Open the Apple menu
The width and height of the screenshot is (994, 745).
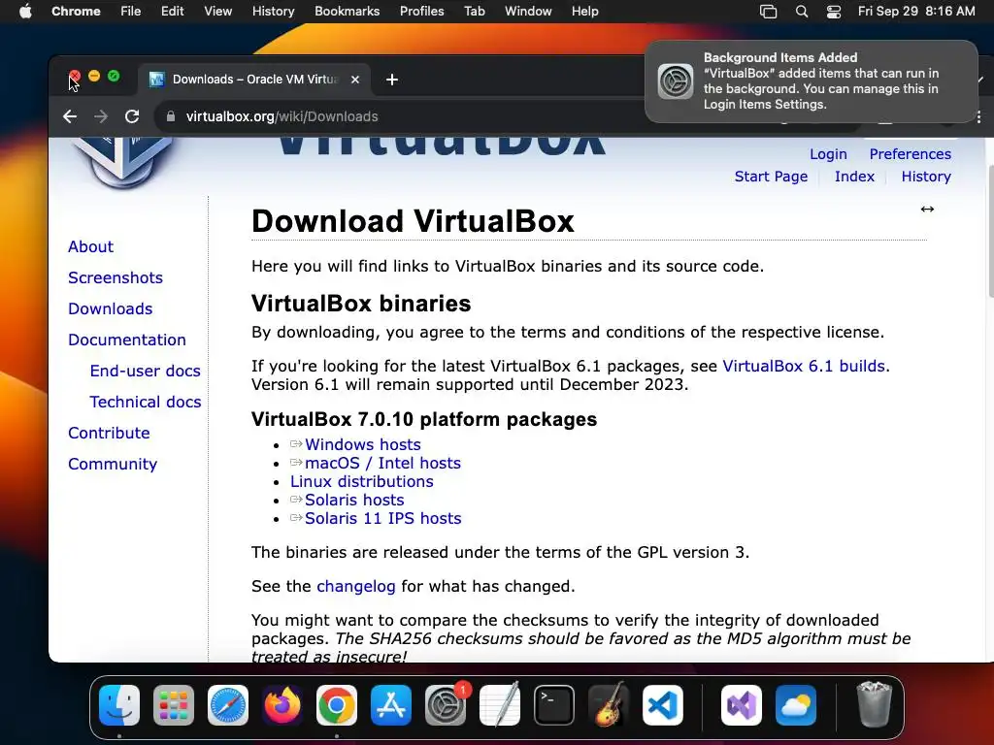point(25,12)
